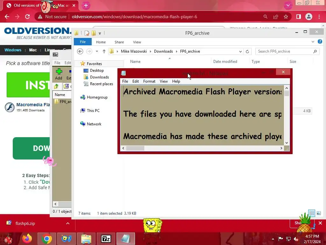Select Recent places in navigation pane
The height and width of the screenshot is (245, 326).
(102, 84)
